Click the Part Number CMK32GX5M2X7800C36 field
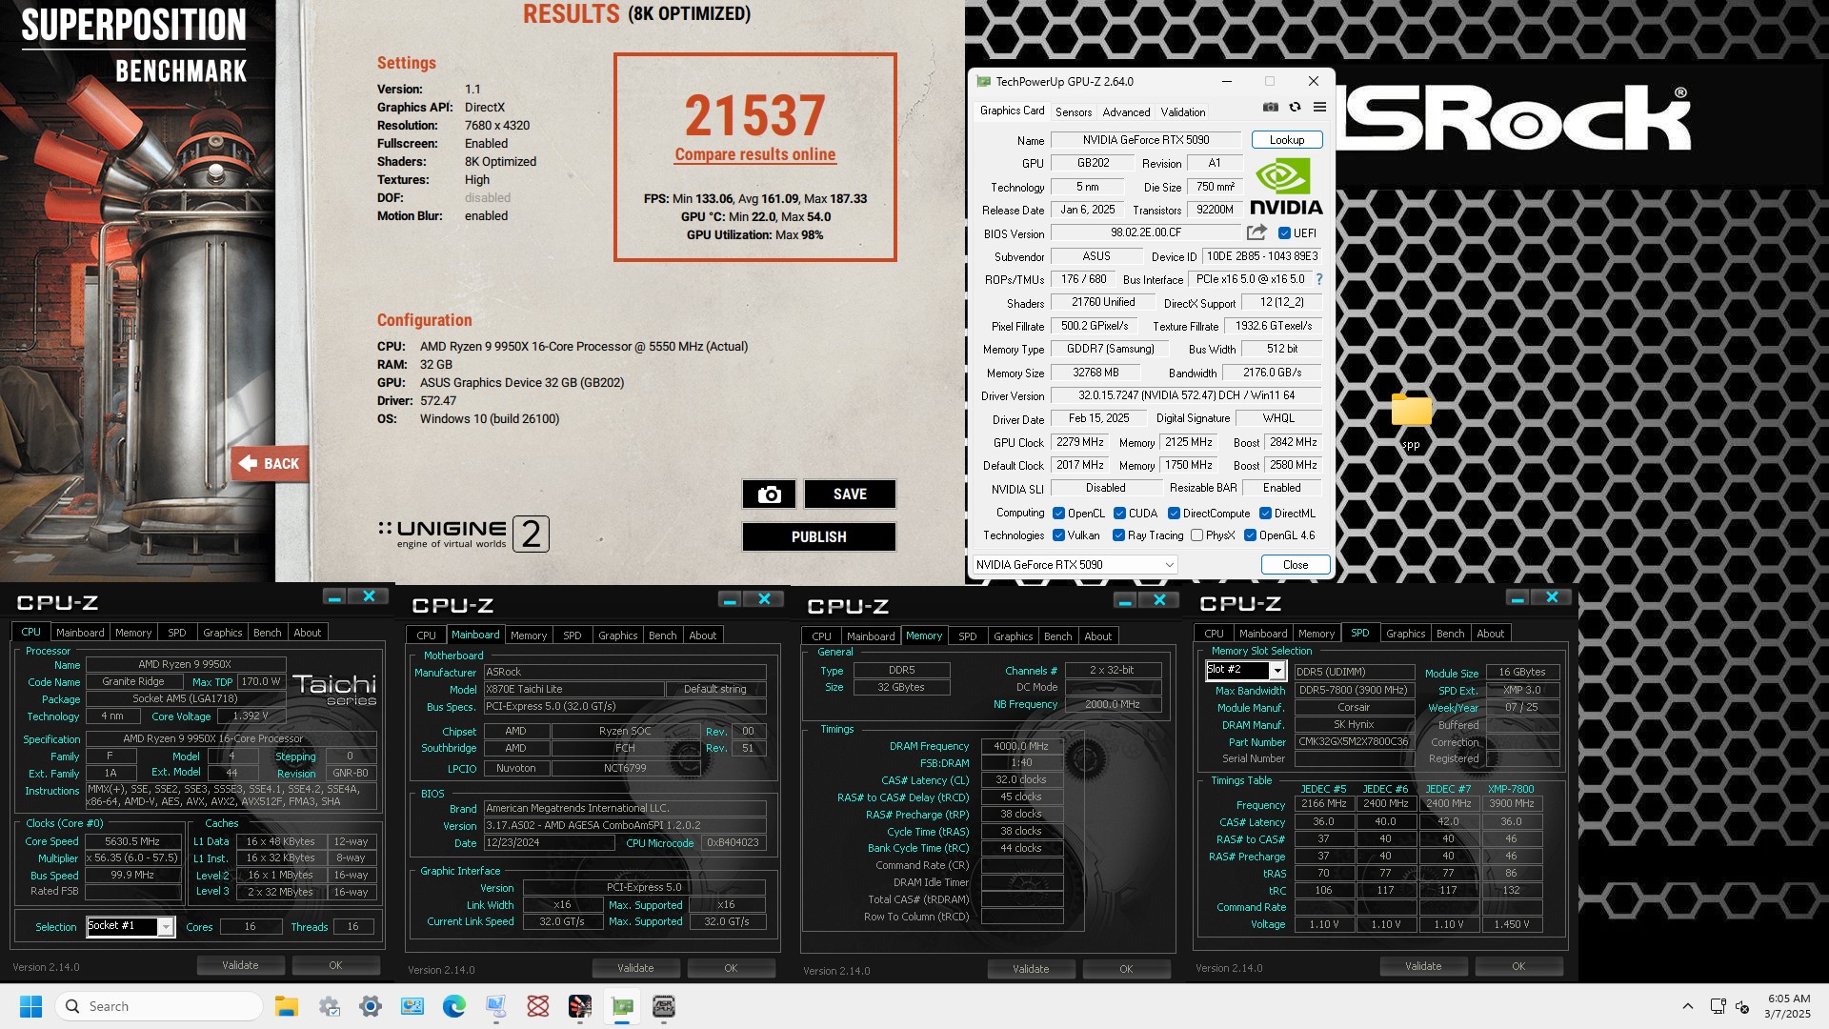This screenshot has height=1029, width=1829. tap(1353, 742)
